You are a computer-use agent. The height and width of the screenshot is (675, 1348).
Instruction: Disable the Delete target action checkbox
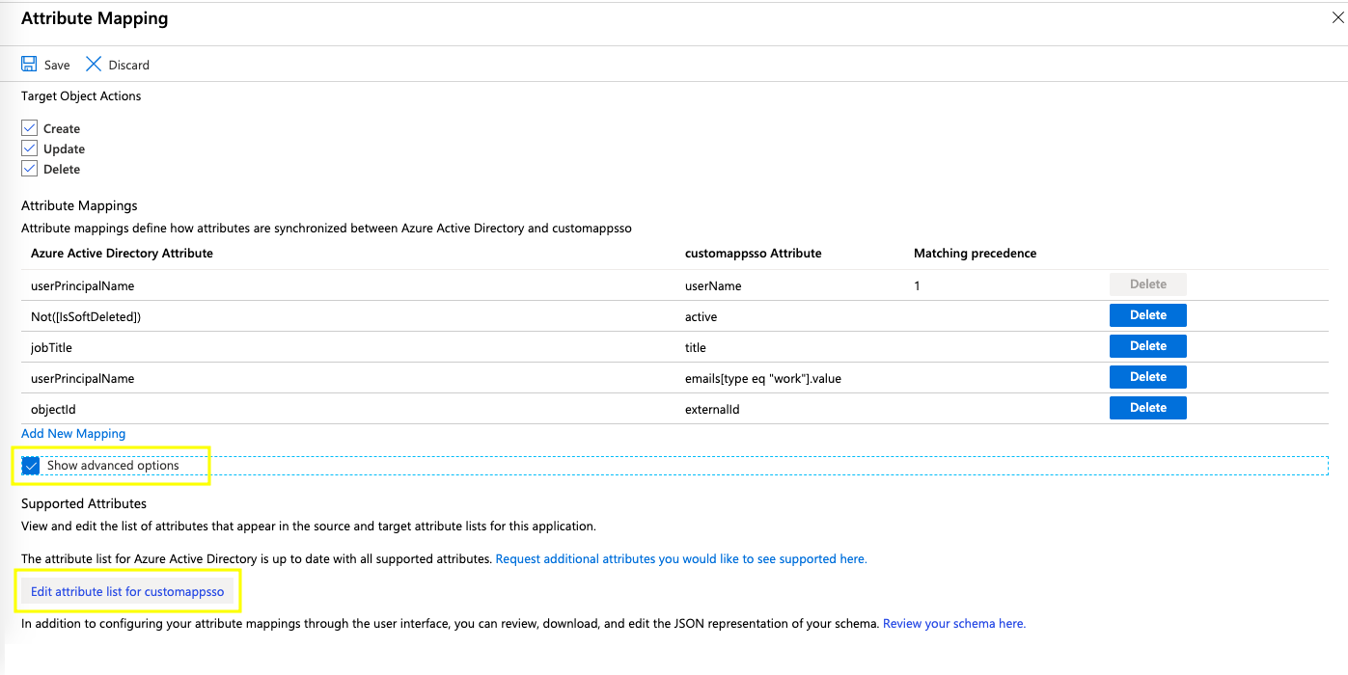[29, 168]
